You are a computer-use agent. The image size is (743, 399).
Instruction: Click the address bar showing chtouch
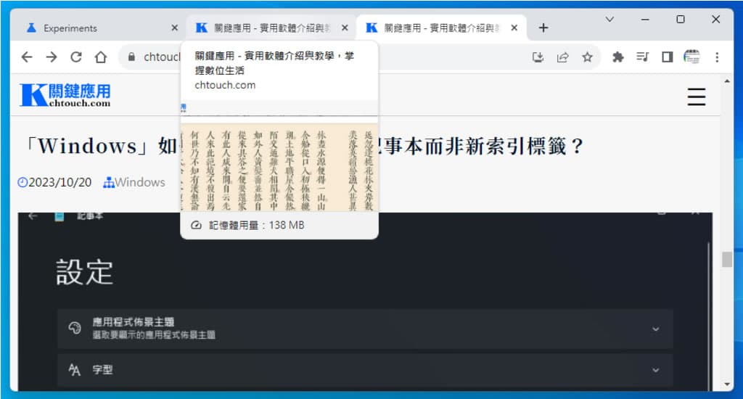156,57
